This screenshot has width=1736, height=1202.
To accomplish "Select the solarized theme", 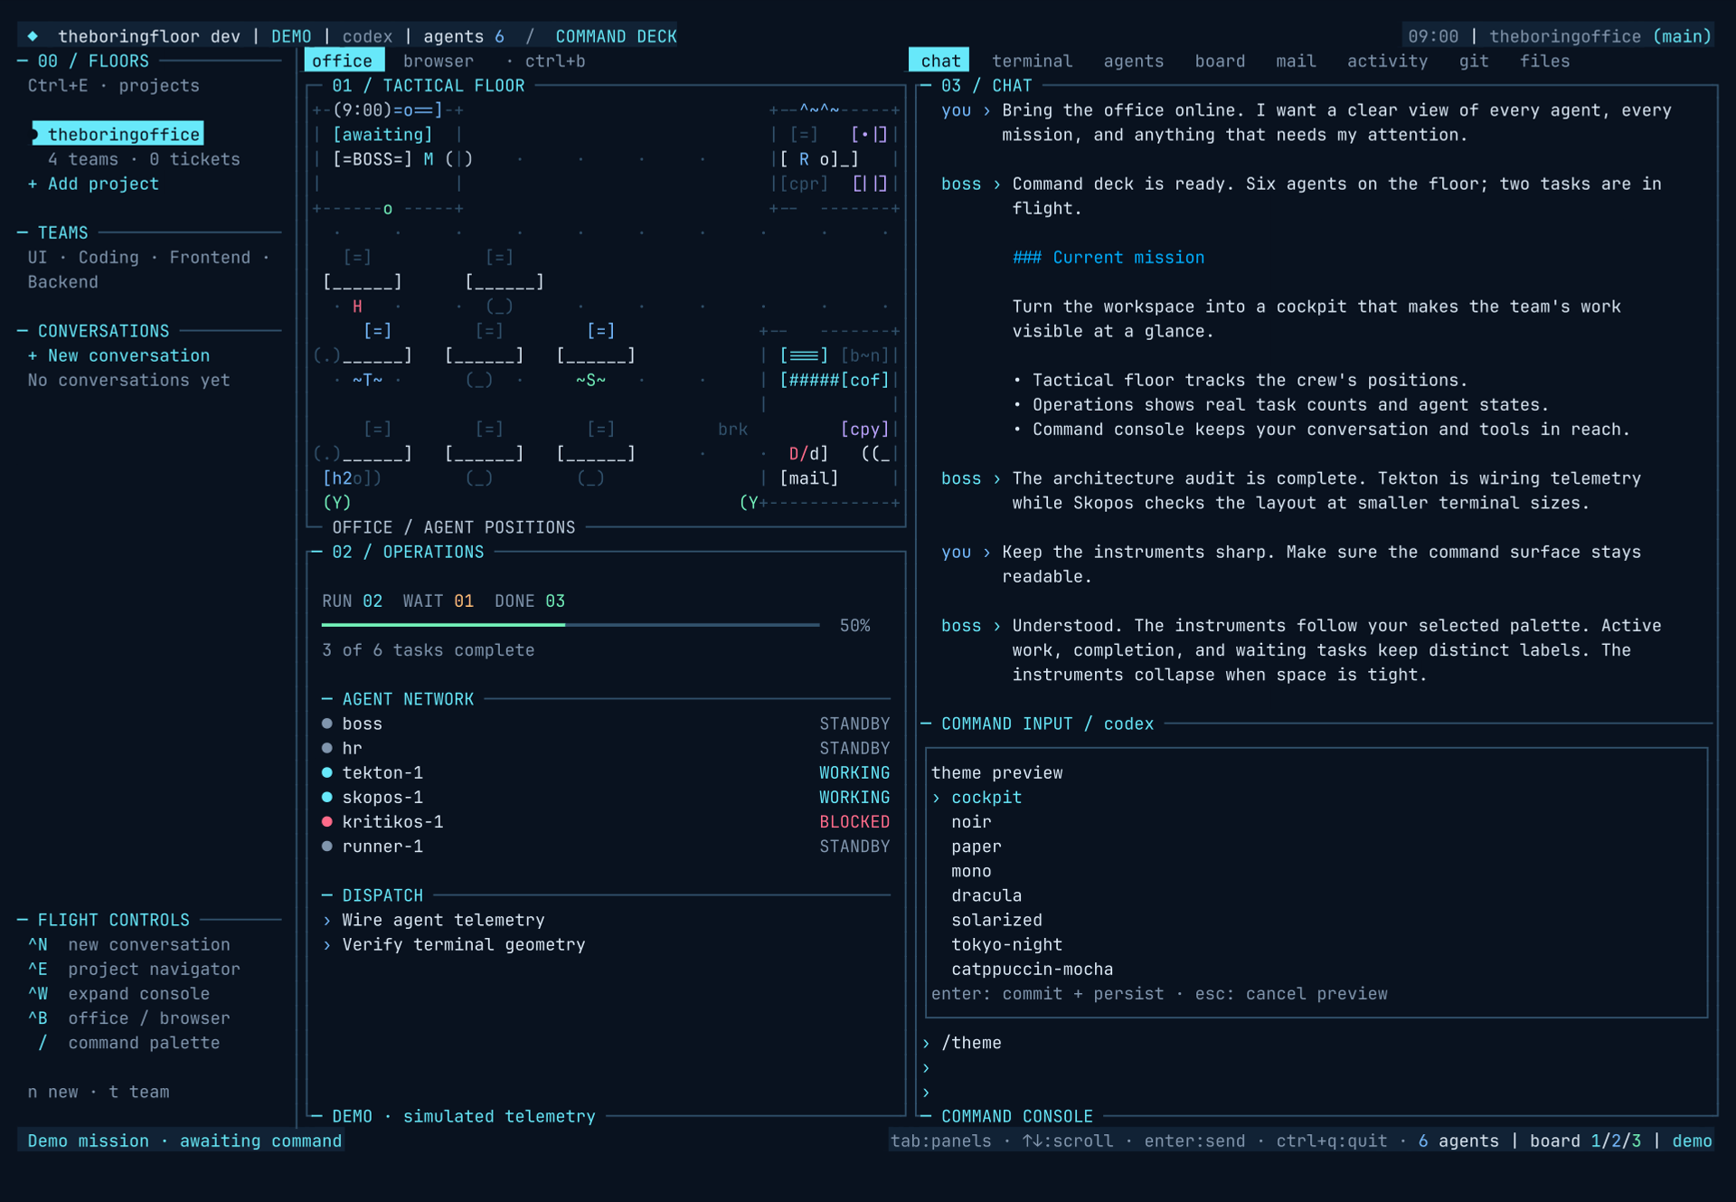I will [x=996, y=919].
